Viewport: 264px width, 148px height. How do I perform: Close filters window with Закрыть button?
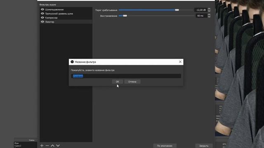click(x=204, y=146)
